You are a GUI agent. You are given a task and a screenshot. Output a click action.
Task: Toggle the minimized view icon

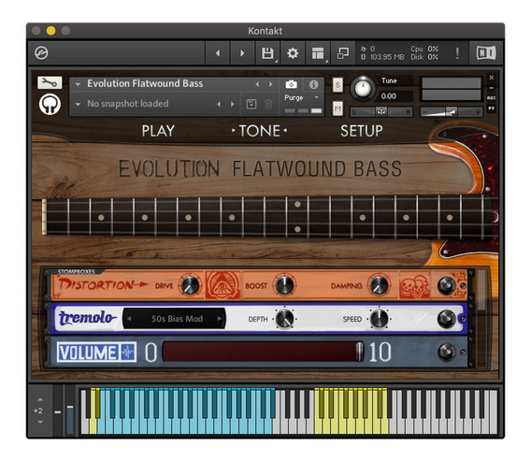343,53
